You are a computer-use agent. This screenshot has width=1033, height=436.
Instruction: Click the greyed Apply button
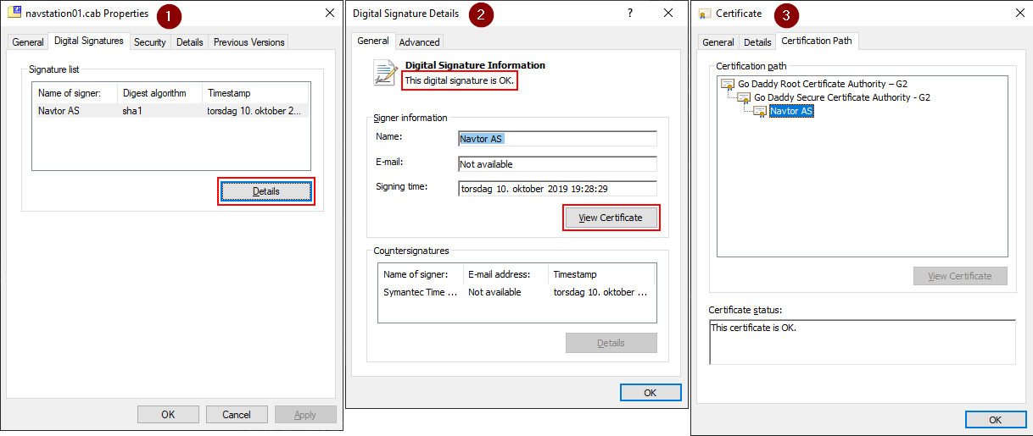(x=305, y=415)
